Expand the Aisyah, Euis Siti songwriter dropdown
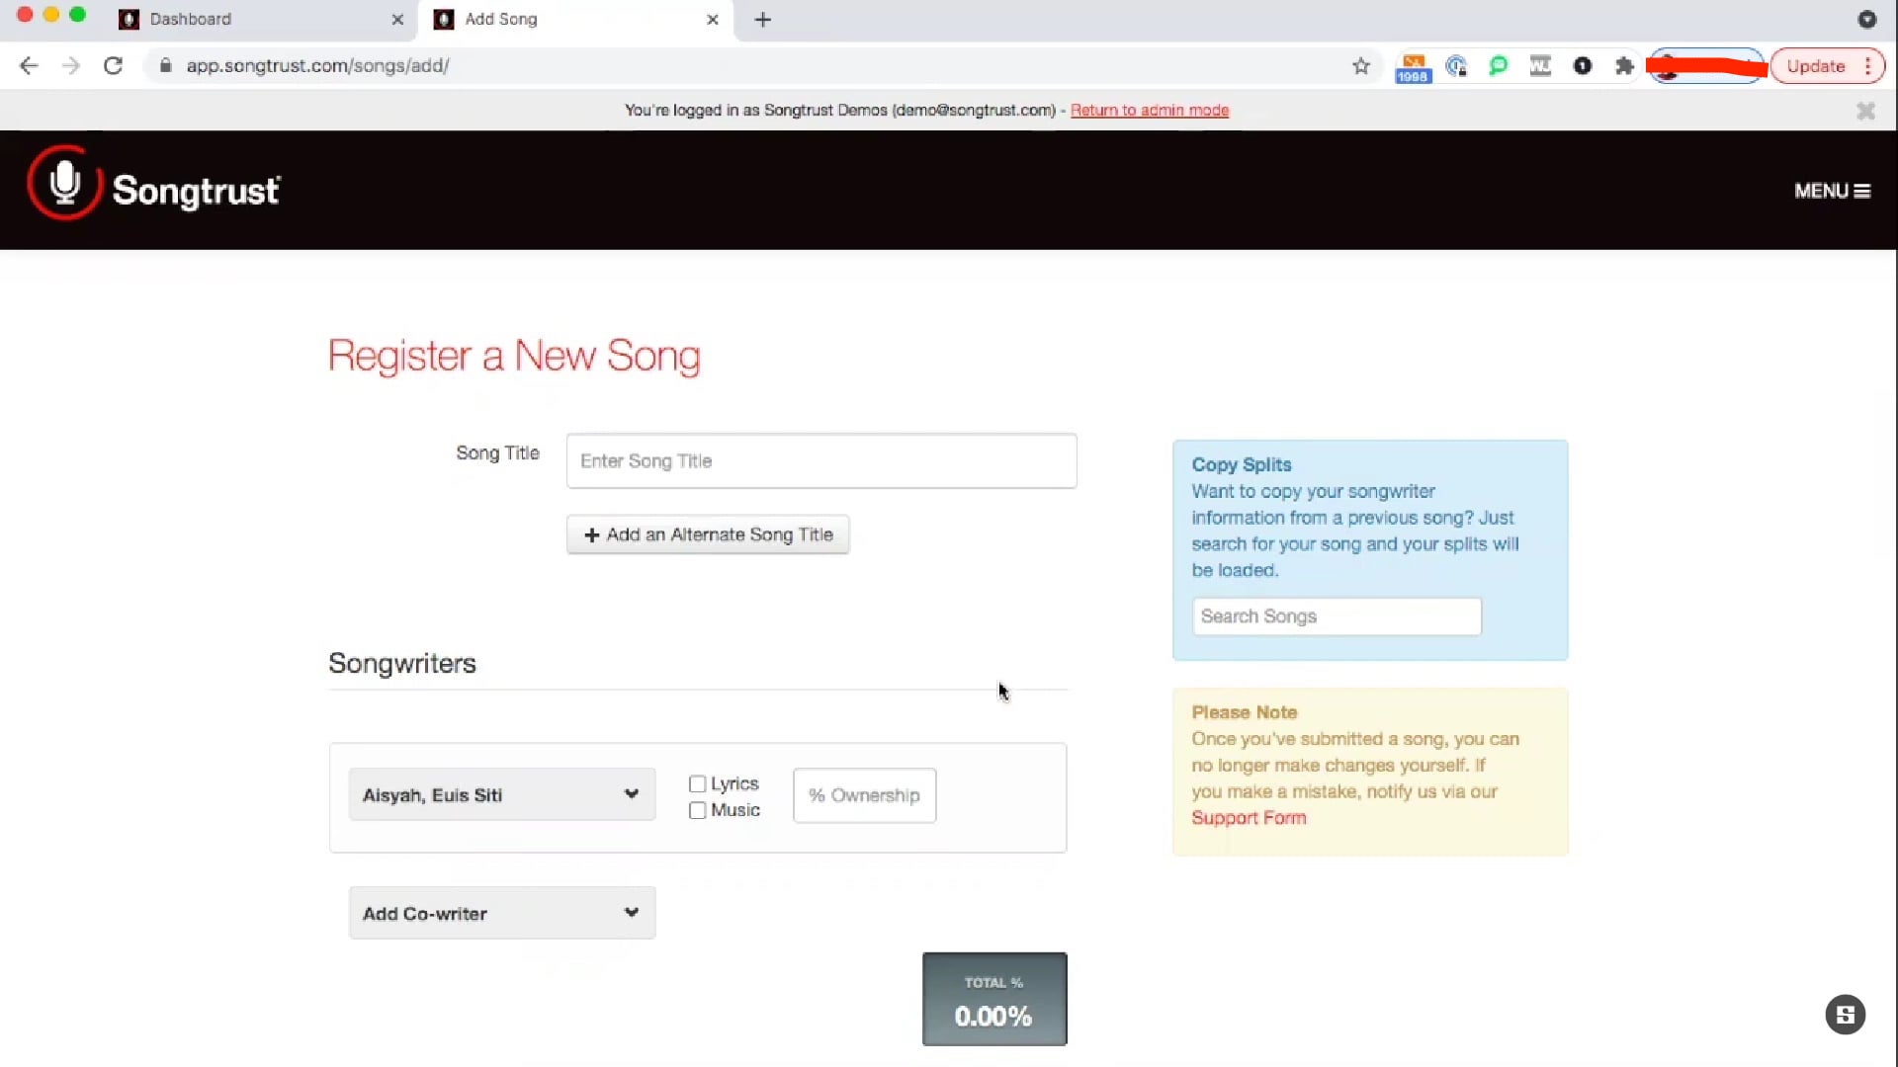The image size is (1898, 1067). coord(501,794)
